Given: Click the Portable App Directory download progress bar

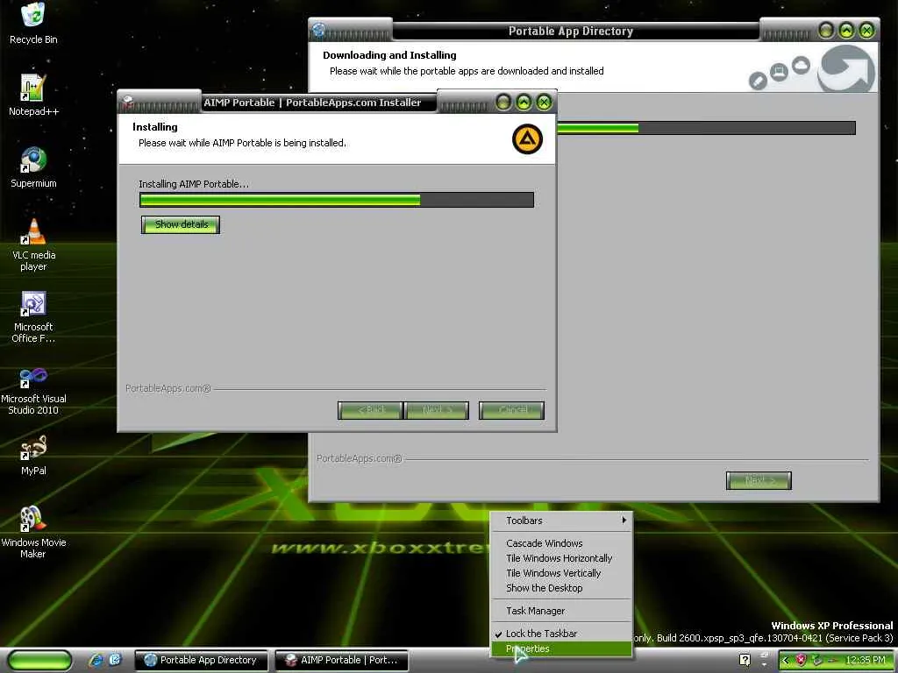Looking at the screenshot, I should pos(706,128).
